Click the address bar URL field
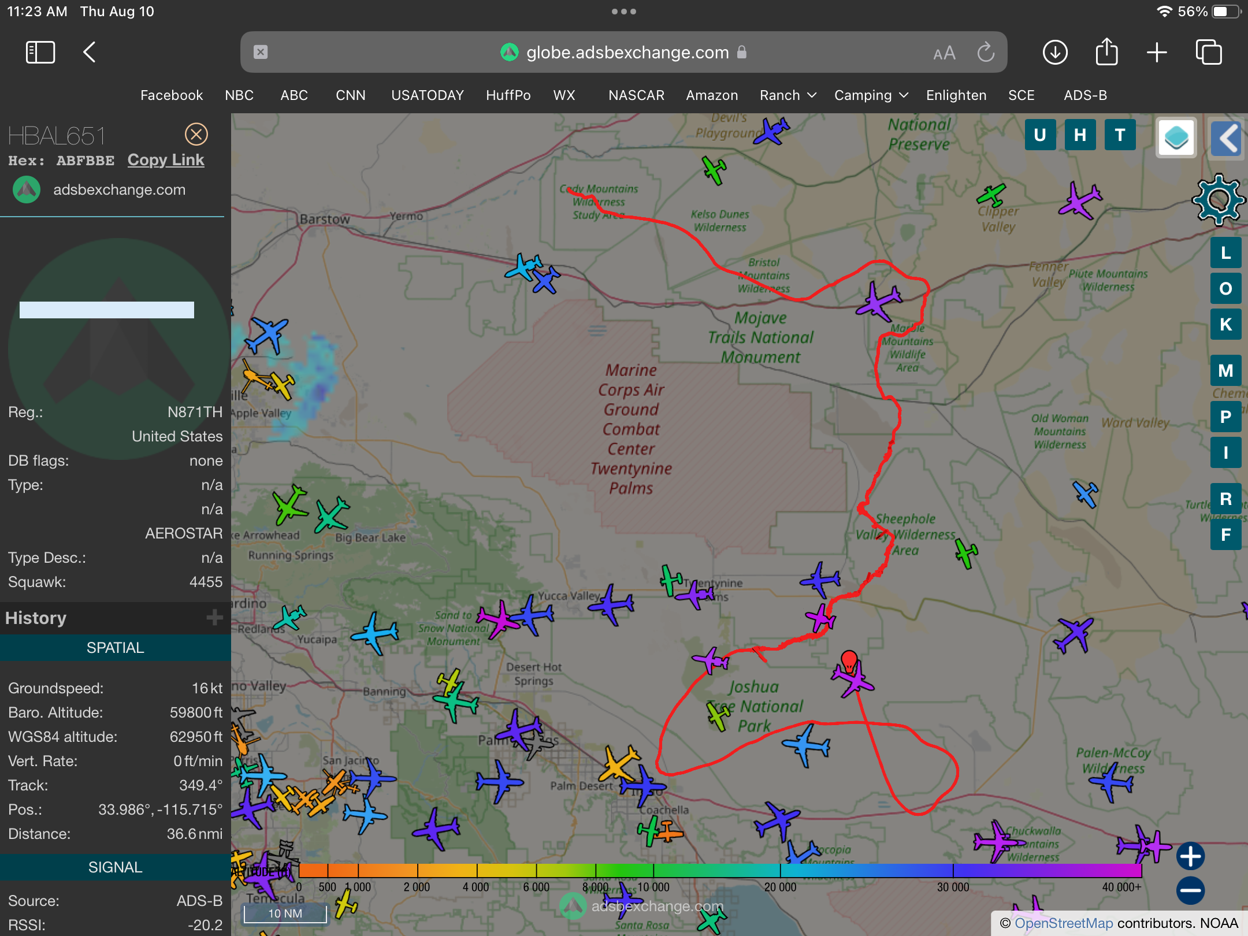The width and height of the screenshot is (1248, 936). 624,52
